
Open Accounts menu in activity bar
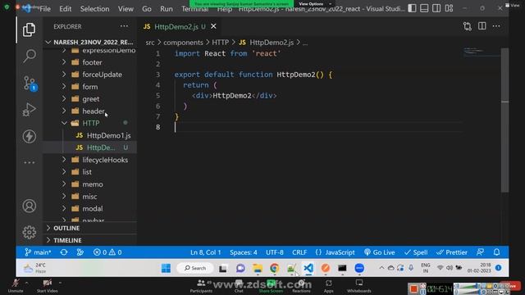click(30, 206)
